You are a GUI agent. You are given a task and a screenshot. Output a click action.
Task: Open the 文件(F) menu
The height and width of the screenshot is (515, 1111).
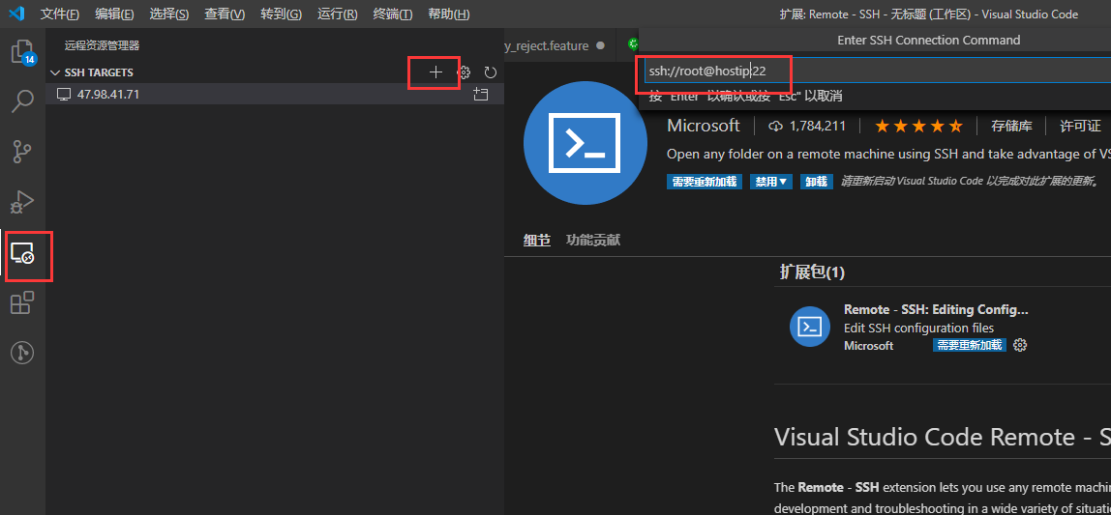[60, 14]
